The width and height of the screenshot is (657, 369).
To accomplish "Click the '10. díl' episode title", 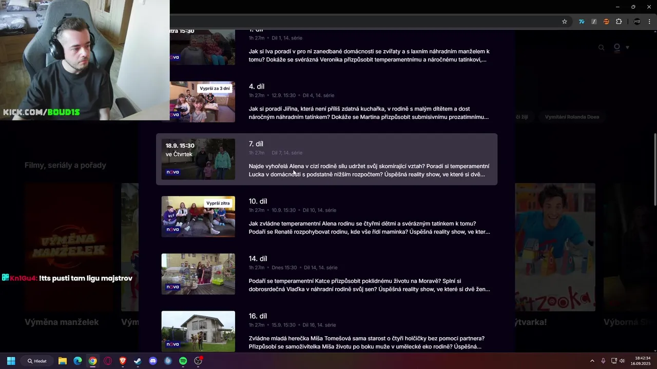I will [x=258, y=201].
